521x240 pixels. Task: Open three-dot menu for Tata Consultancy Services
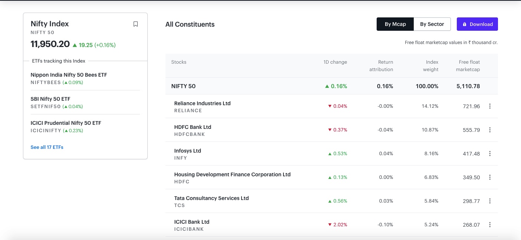coord(490,201)
